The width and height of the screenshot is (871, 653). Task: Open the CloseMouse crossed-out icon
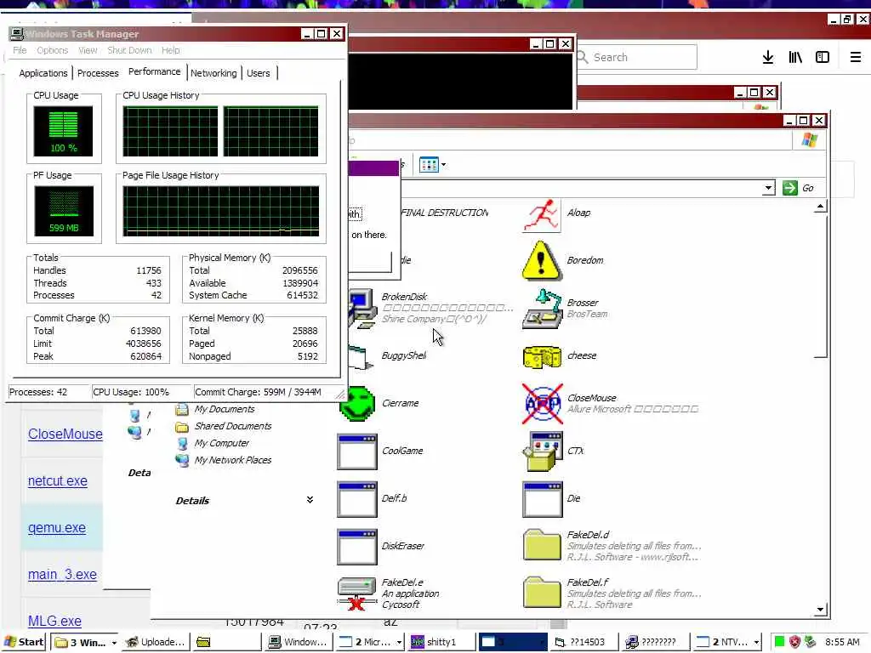542,404
